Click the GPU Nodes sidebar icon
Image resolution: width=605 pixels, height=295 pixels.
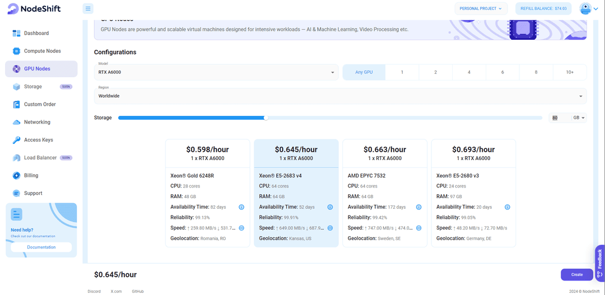pyautogui.click(x=16, y=69)
